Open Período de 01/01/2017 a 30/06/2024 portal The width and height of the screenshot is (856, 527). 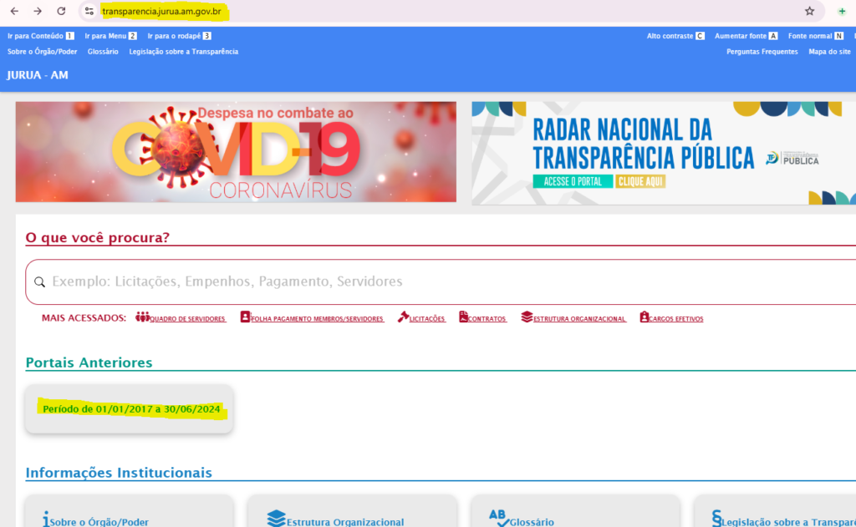(x=130, y=409)
